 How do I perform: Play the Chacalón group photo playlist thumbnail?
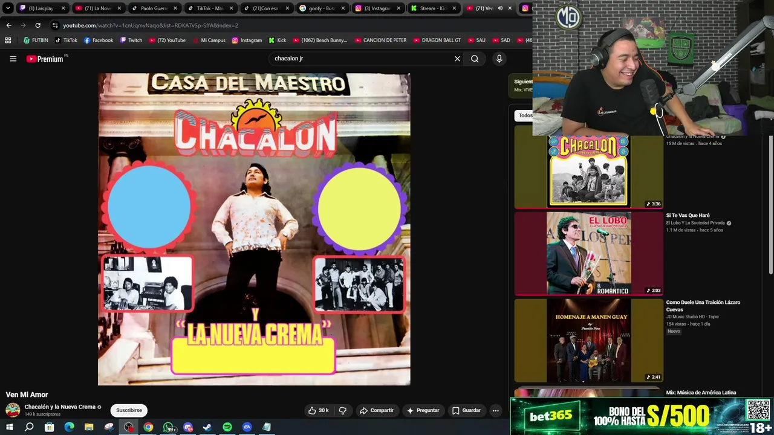(x=588, y=172)
